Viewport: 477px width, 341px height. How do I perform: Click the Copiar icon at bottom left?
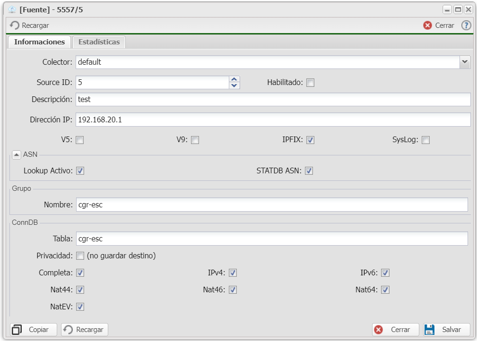click(x=17, y=330)
